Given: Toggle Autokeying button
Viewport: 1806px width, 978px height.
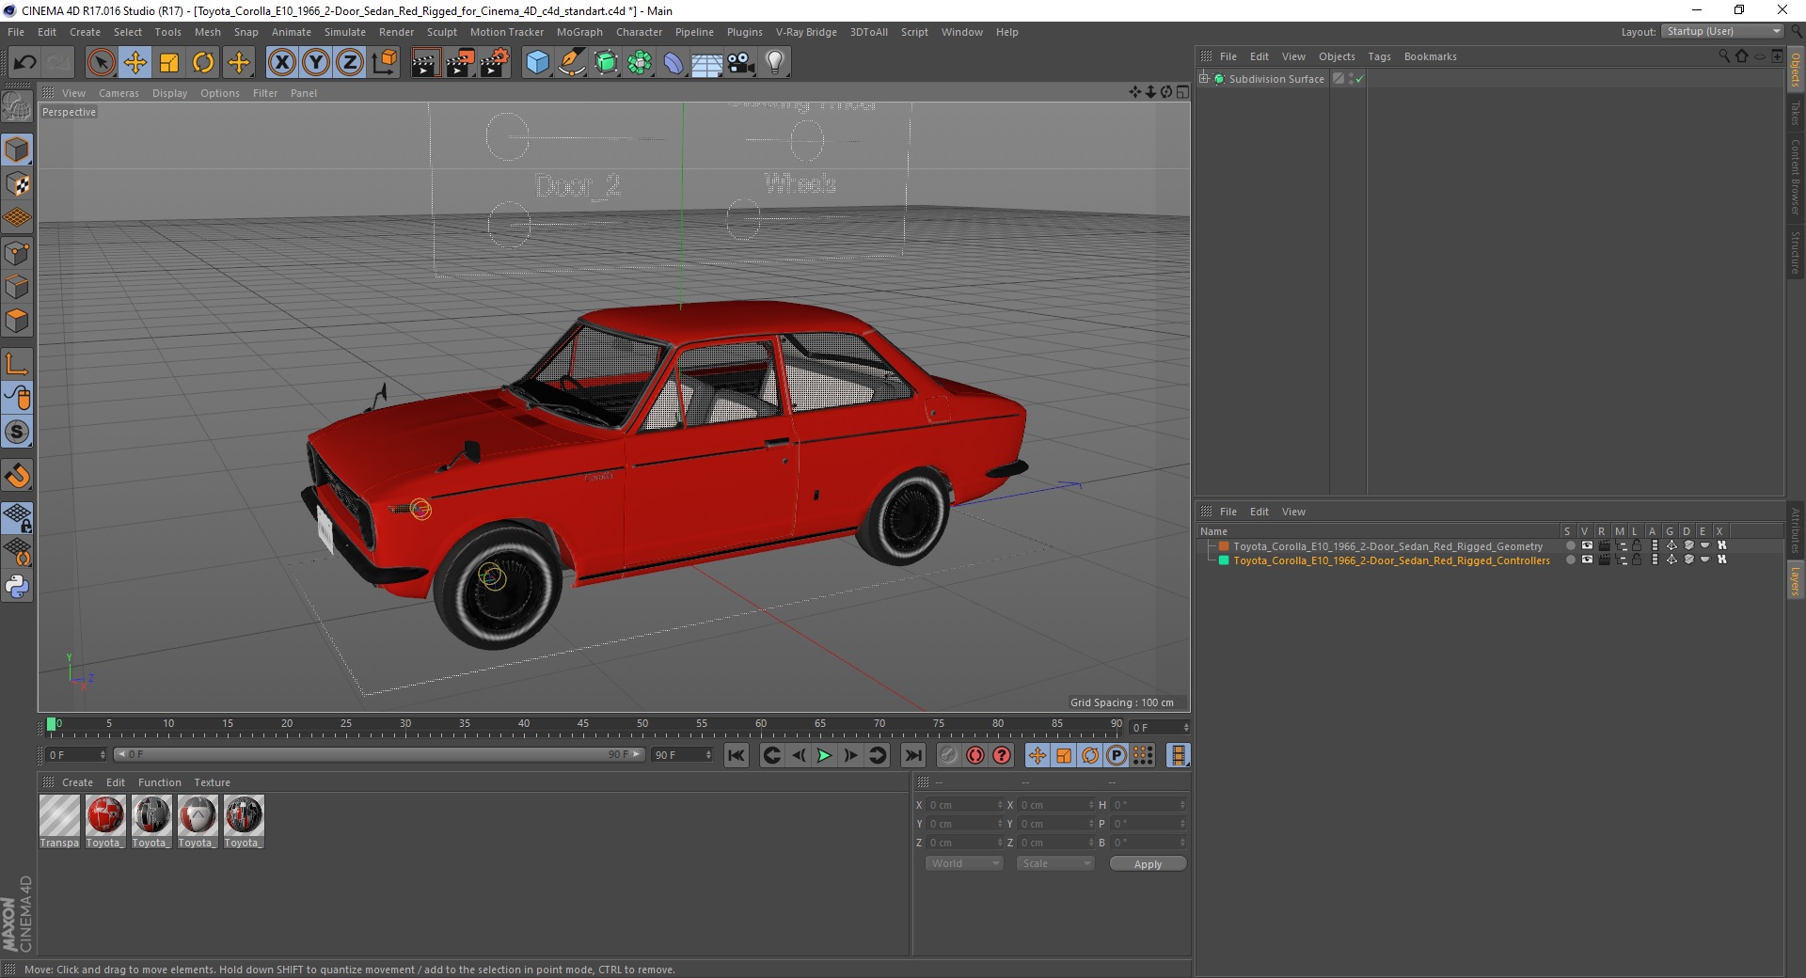Looking at the screenshot, I should coord(975,755).
